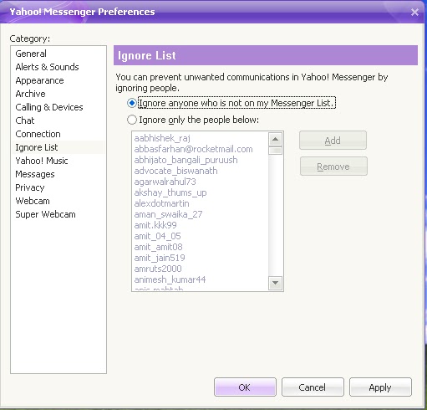Image resolution: width=427 pixels, height=410 pixels.
Task: Click the Remove button
Action: (x=333, y=167)
